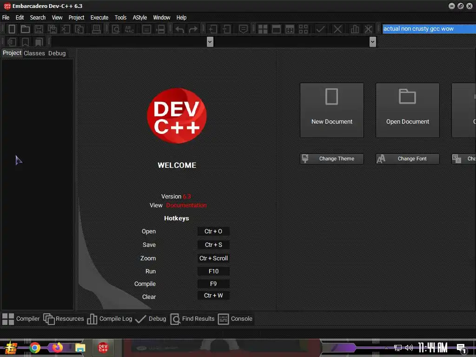Open the Tools menu
This screenshot has width=476, height=357.
pos(120,18)
